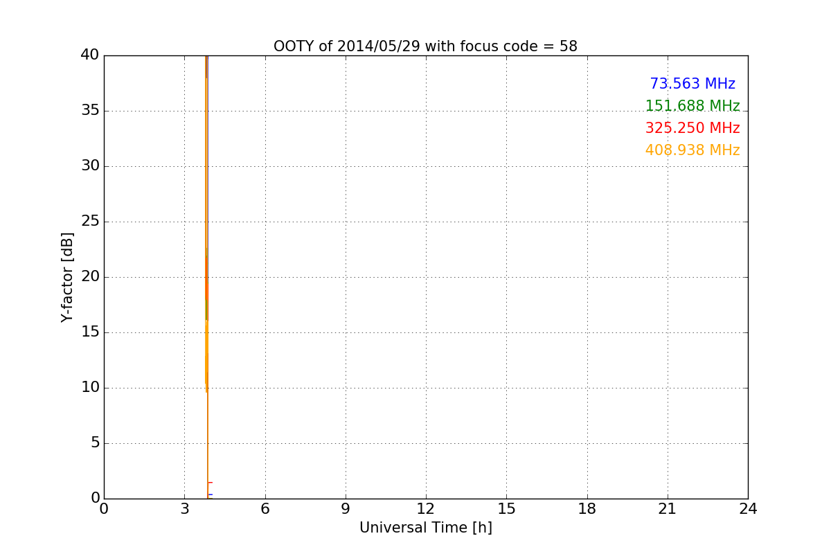This screenshot has width=831, height=554.
Task: Select the 151.688 MHz legend label
Action: click(692, 106)
